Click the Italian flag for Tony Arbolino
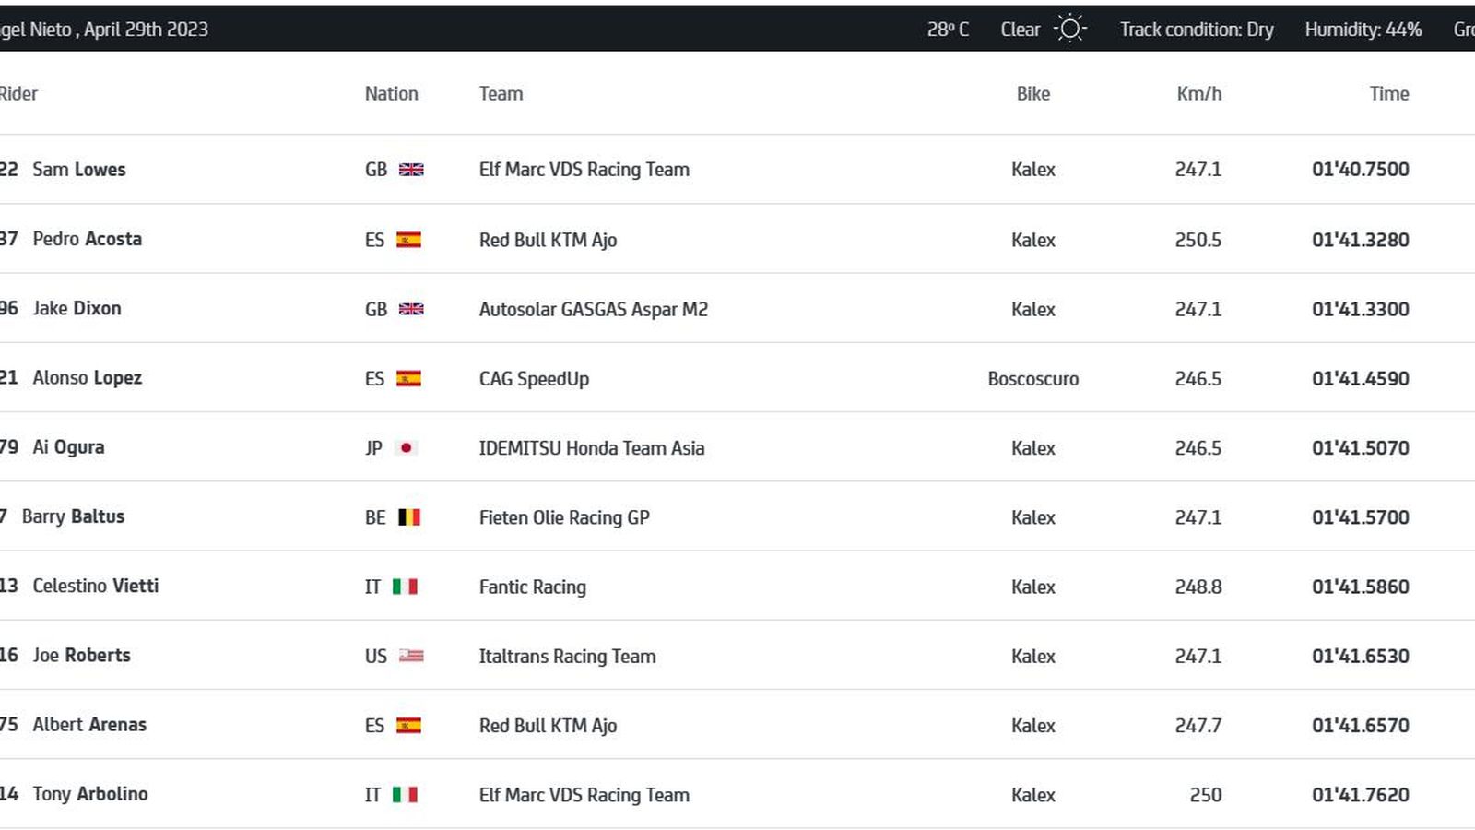This screenshot has height=830, width=1475. click(407, 794)
